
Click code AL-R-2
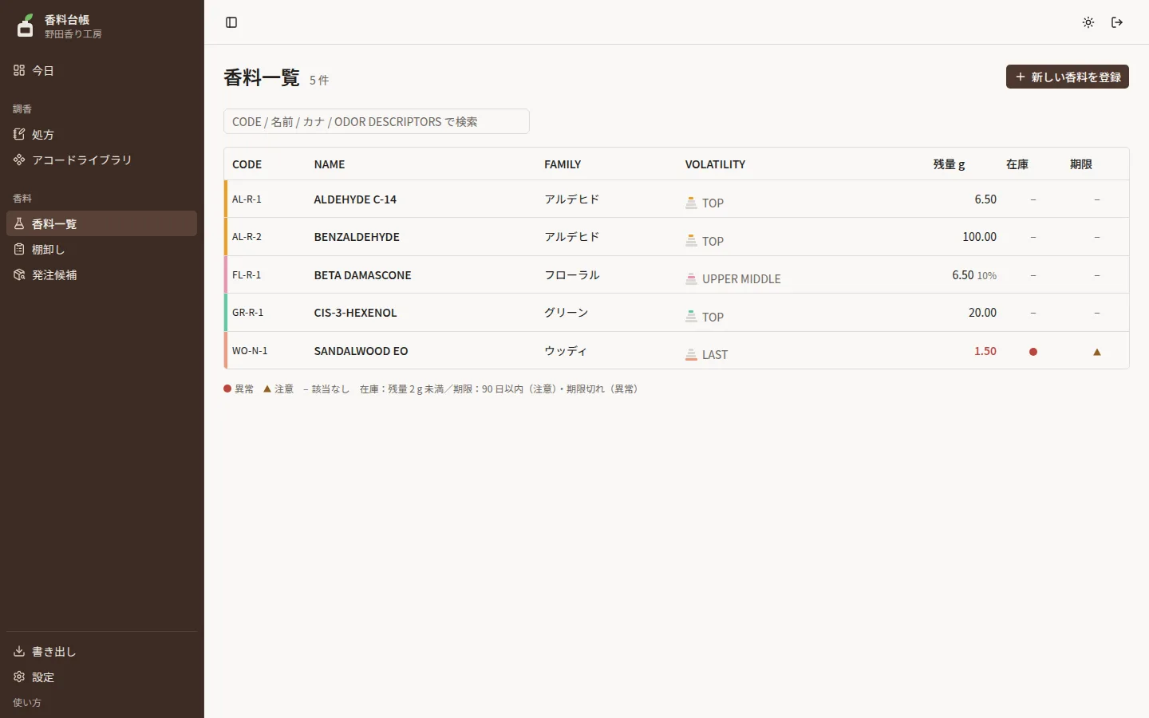tap(247, 237)
